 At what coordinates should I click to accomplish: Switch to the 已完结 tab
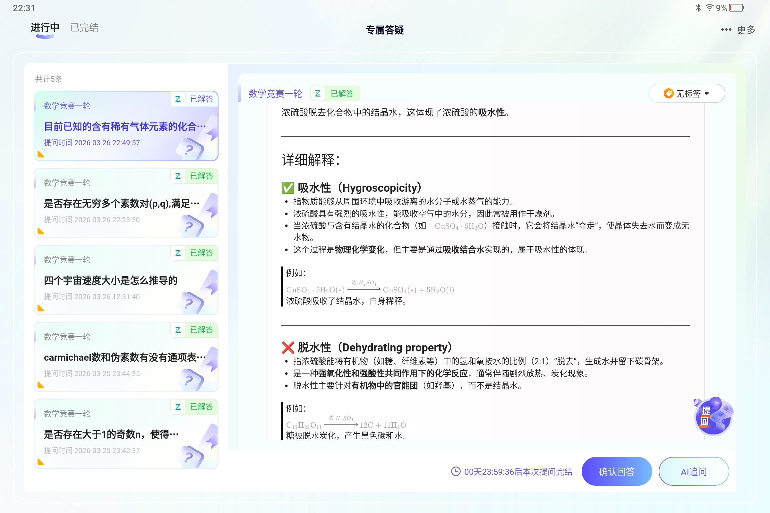click(84, 28)
